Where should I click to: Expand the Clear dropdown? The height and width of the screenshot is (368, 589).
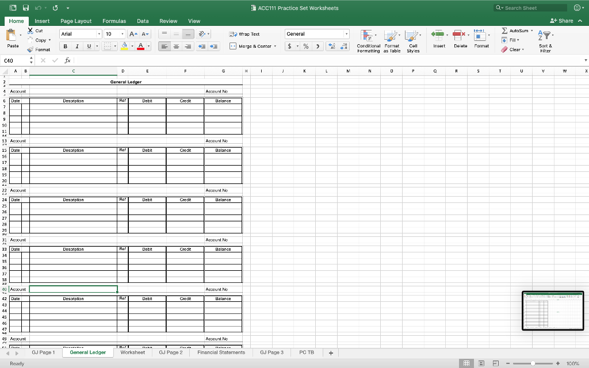click(x=523, y=49)
